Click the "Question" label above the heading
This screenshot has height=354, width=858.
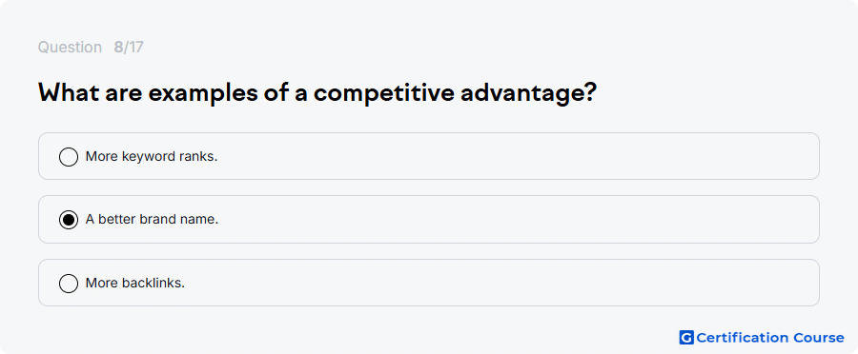[70, 48]
